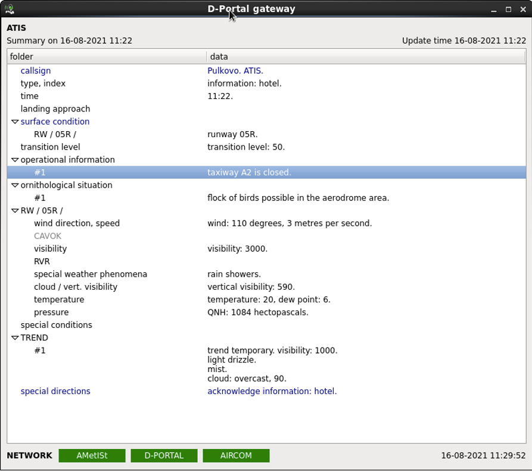Click the data column header

(x=365, y=57)
